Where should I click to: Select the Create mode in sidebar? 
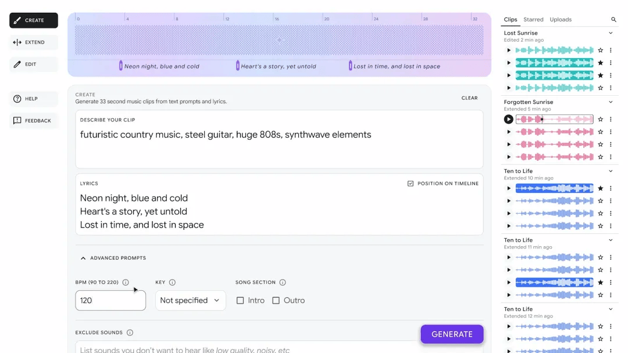(34, 20)
